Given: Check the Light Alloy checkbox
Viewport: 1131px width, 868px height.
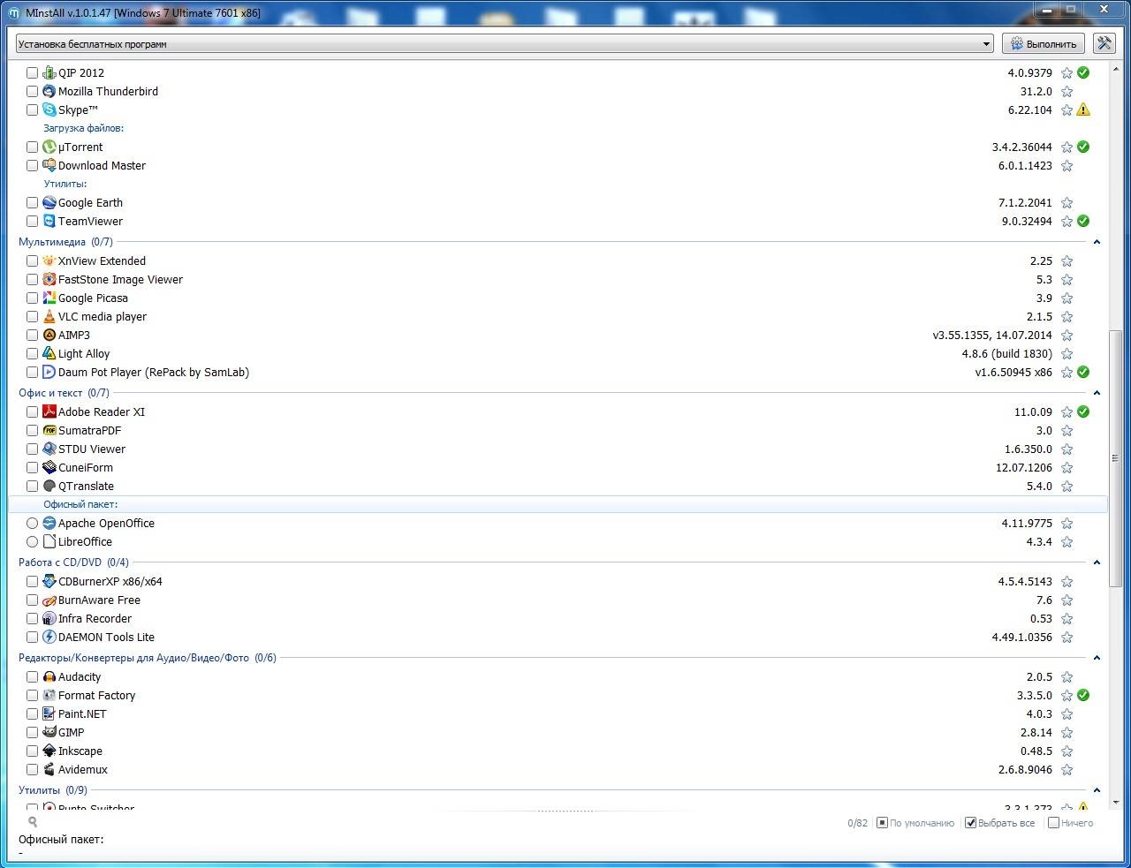Looking at the screenshot, I should tap(32, 353).
